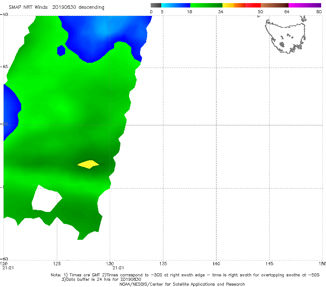Click the title 'SMAP NRT Winds 20190830 descending'
Viewport: 326px width, 287px height.
click(x=56, y=8)
